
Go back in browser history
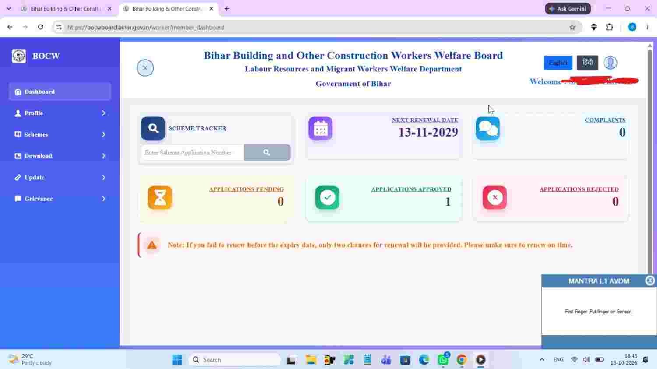pyautogui.click(x=10, y=27)
